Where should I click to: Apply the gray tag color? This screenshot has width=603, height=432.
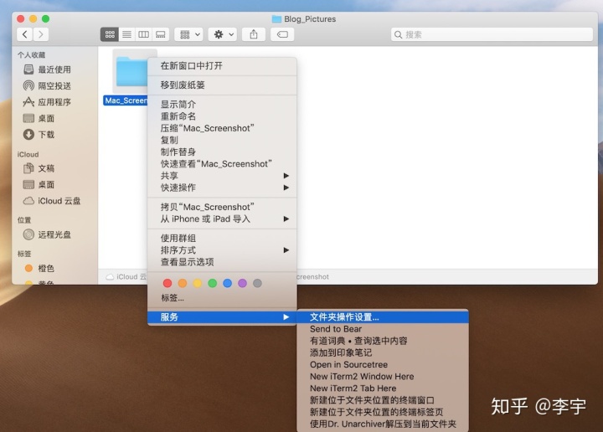257,283
